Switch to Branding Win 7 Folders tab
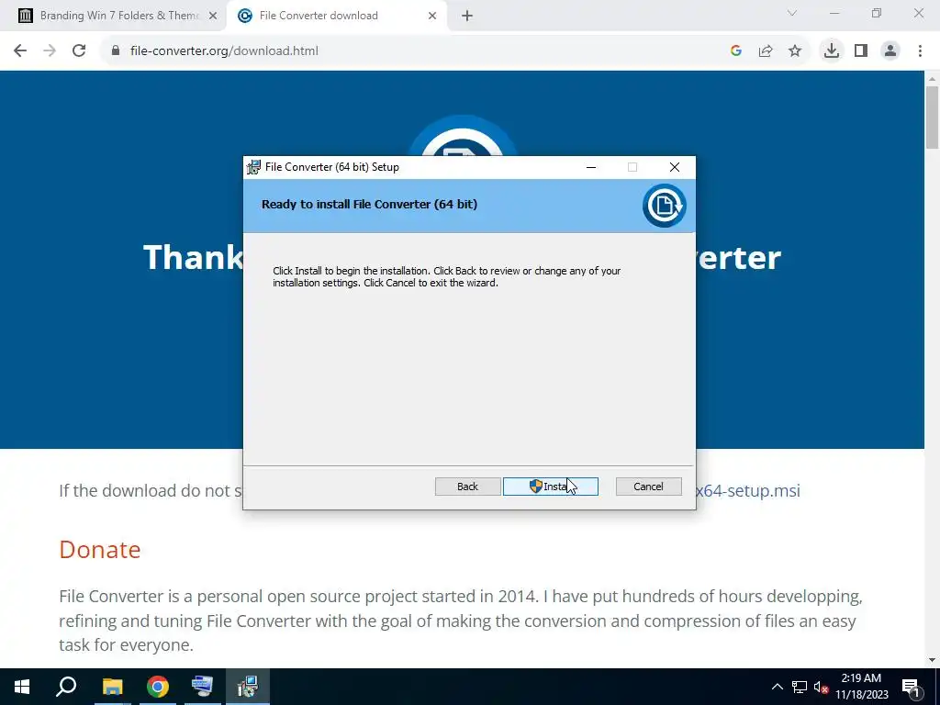The height and width of the screenshot is (705, 940). (118, 16)
